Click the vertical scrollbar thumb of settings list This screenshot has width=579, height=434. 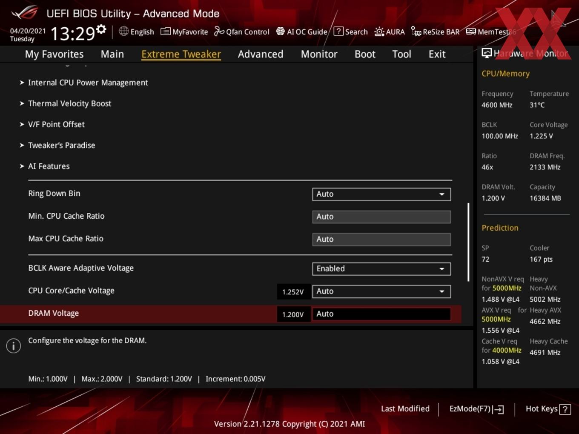pos(468,242)
